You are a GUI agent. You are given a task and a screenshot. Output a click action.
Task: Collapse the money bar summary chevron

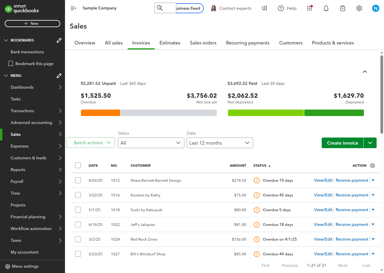[x=365, y=72]
